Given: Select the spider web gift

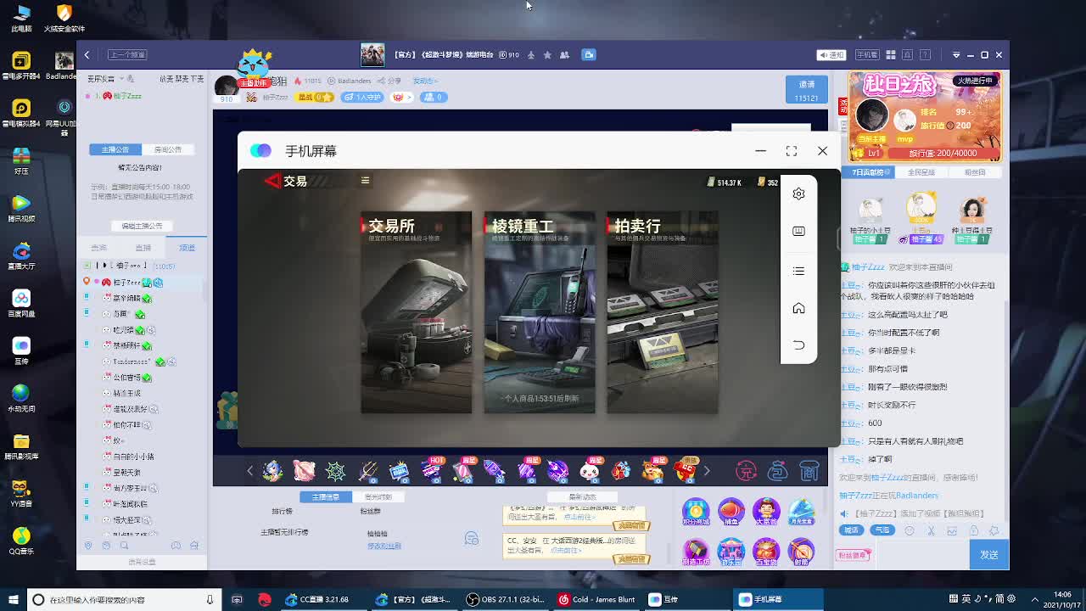Looking at the screenshot, I should coord(336,471).
